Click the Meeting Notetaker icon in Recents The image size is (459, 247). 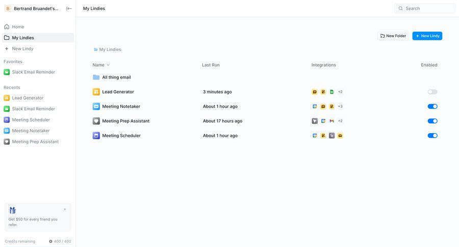pos(7,131)
